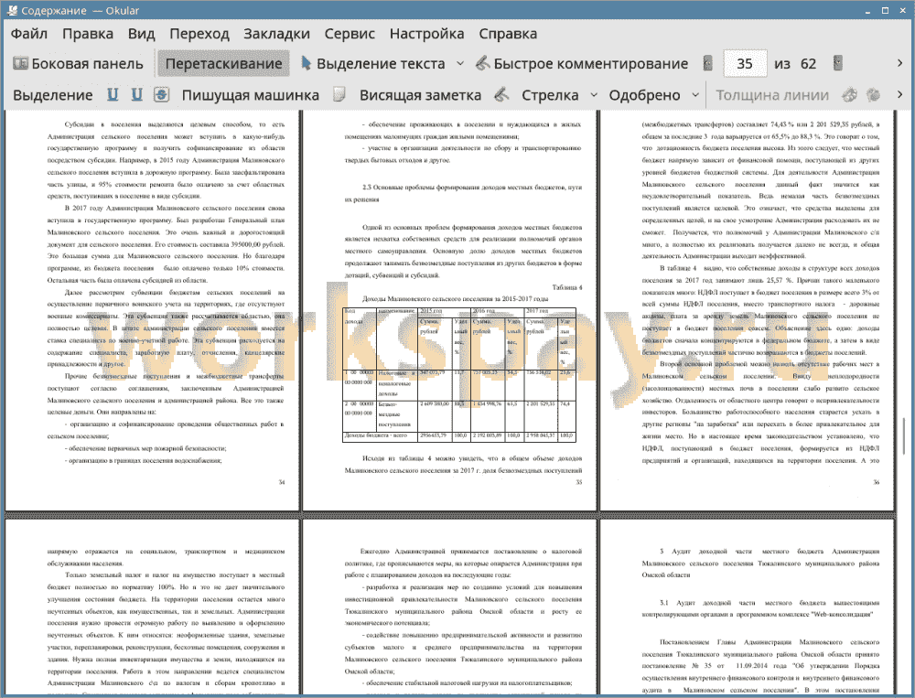Open the Сервис menu
This screenshot has width=915, height=698.
(350, 34)
